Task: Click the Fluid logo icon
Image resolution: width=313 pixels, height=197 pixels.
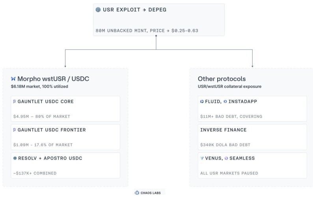Action: [x=202, y=101]
